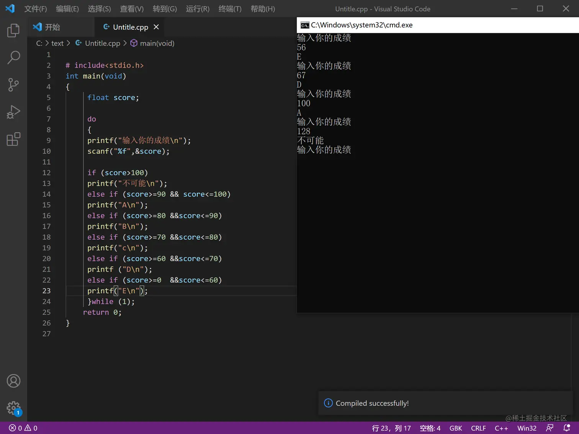
Task: Click the Win32 configuration status item
Action: click(x=527, y=428)
